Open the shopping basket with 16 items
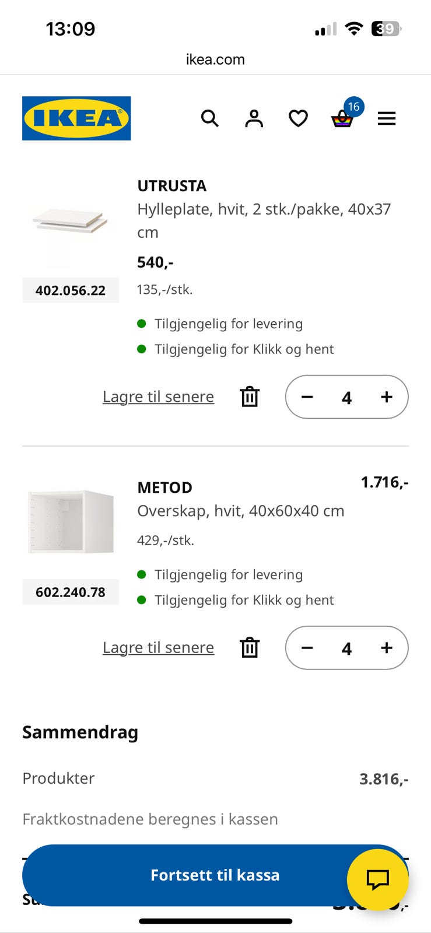431x933 pixels. point(345,115)
